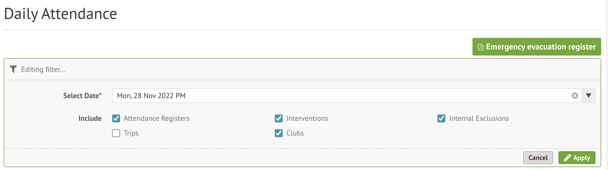This screenshot has width=608, height=170.
Task: Click the PDF icon on the evacuation register button
Action: [481, 47]
